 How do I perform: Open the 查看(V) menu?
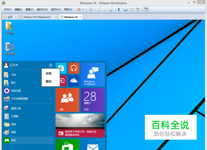click(29, 10)
